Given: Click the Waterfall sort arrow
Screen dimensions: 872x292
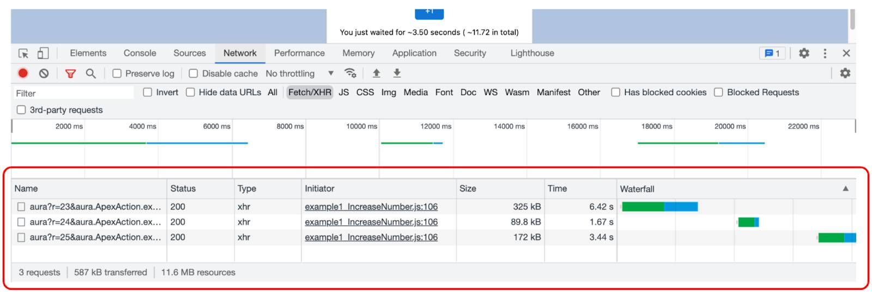Looking at the screenshot, I should [x=845, y=189].
